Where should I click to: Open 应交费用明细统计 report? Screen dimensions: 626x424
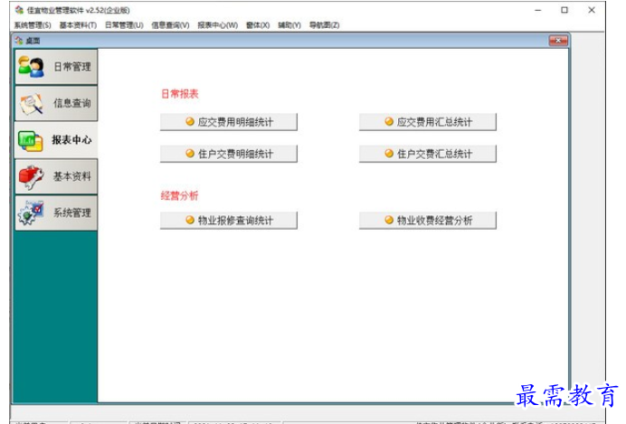pos(228,122)
